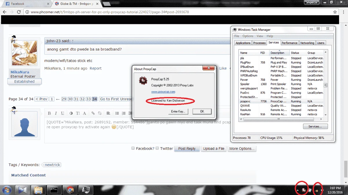348x195 pixels.
Task: Switch to the Networking tab
Action: click(307, 43)
